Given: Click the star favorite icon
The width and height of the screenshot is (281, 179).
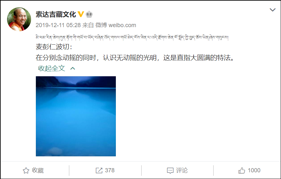Looking at the screenshot, I should [26, 170].
